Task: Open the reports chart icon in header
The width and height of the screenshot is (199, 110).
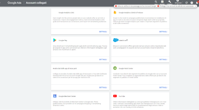Action: 162,2
